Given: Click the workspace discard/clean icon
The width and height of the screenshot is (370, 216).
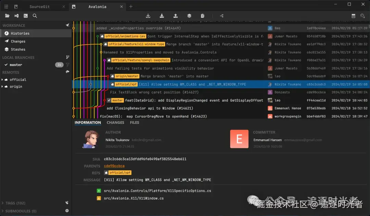Looking at the screenshot, I should (67, 25).
